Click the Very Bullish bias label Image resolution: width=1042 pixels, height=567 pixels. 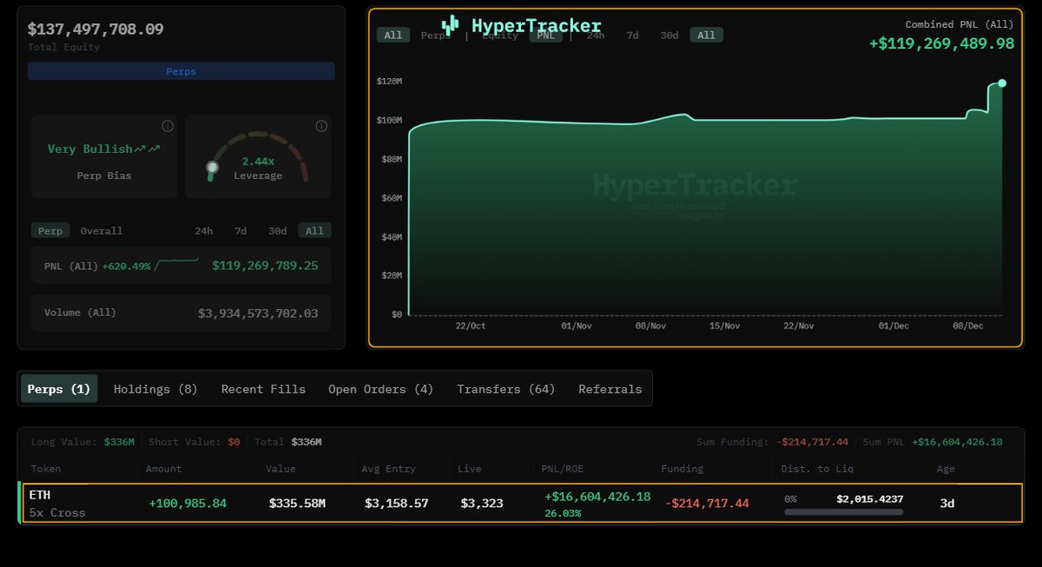tap(90, 149)
